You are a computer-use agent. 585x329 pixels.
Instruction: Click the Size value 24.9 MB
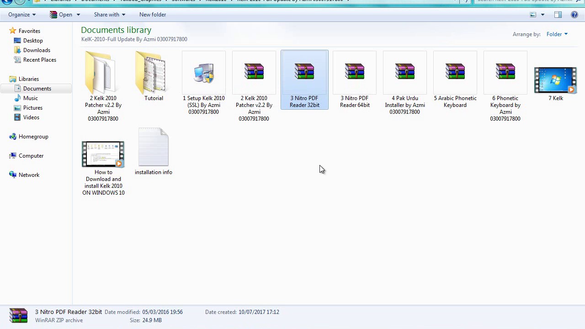coord(152,320)
